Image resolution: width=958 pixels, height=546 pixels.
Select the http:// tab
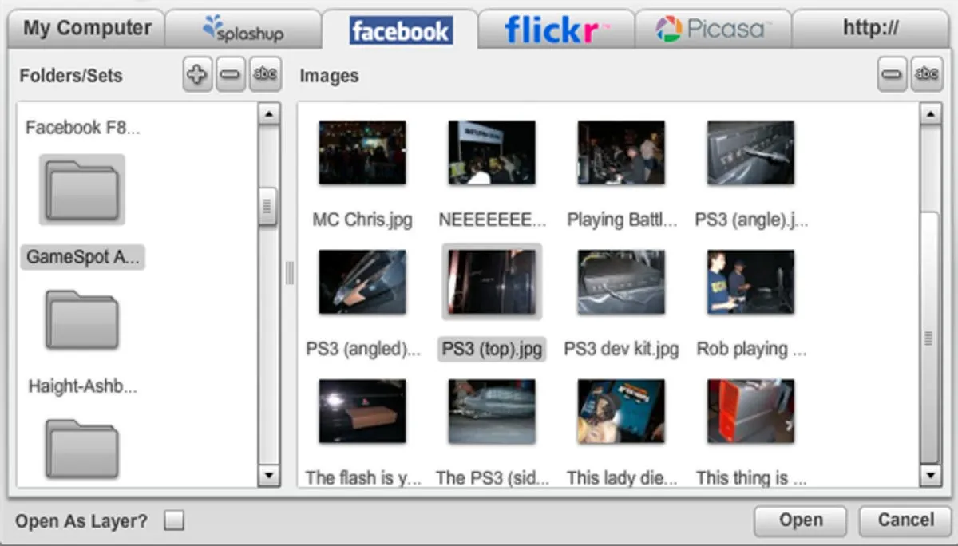[871, 29]
